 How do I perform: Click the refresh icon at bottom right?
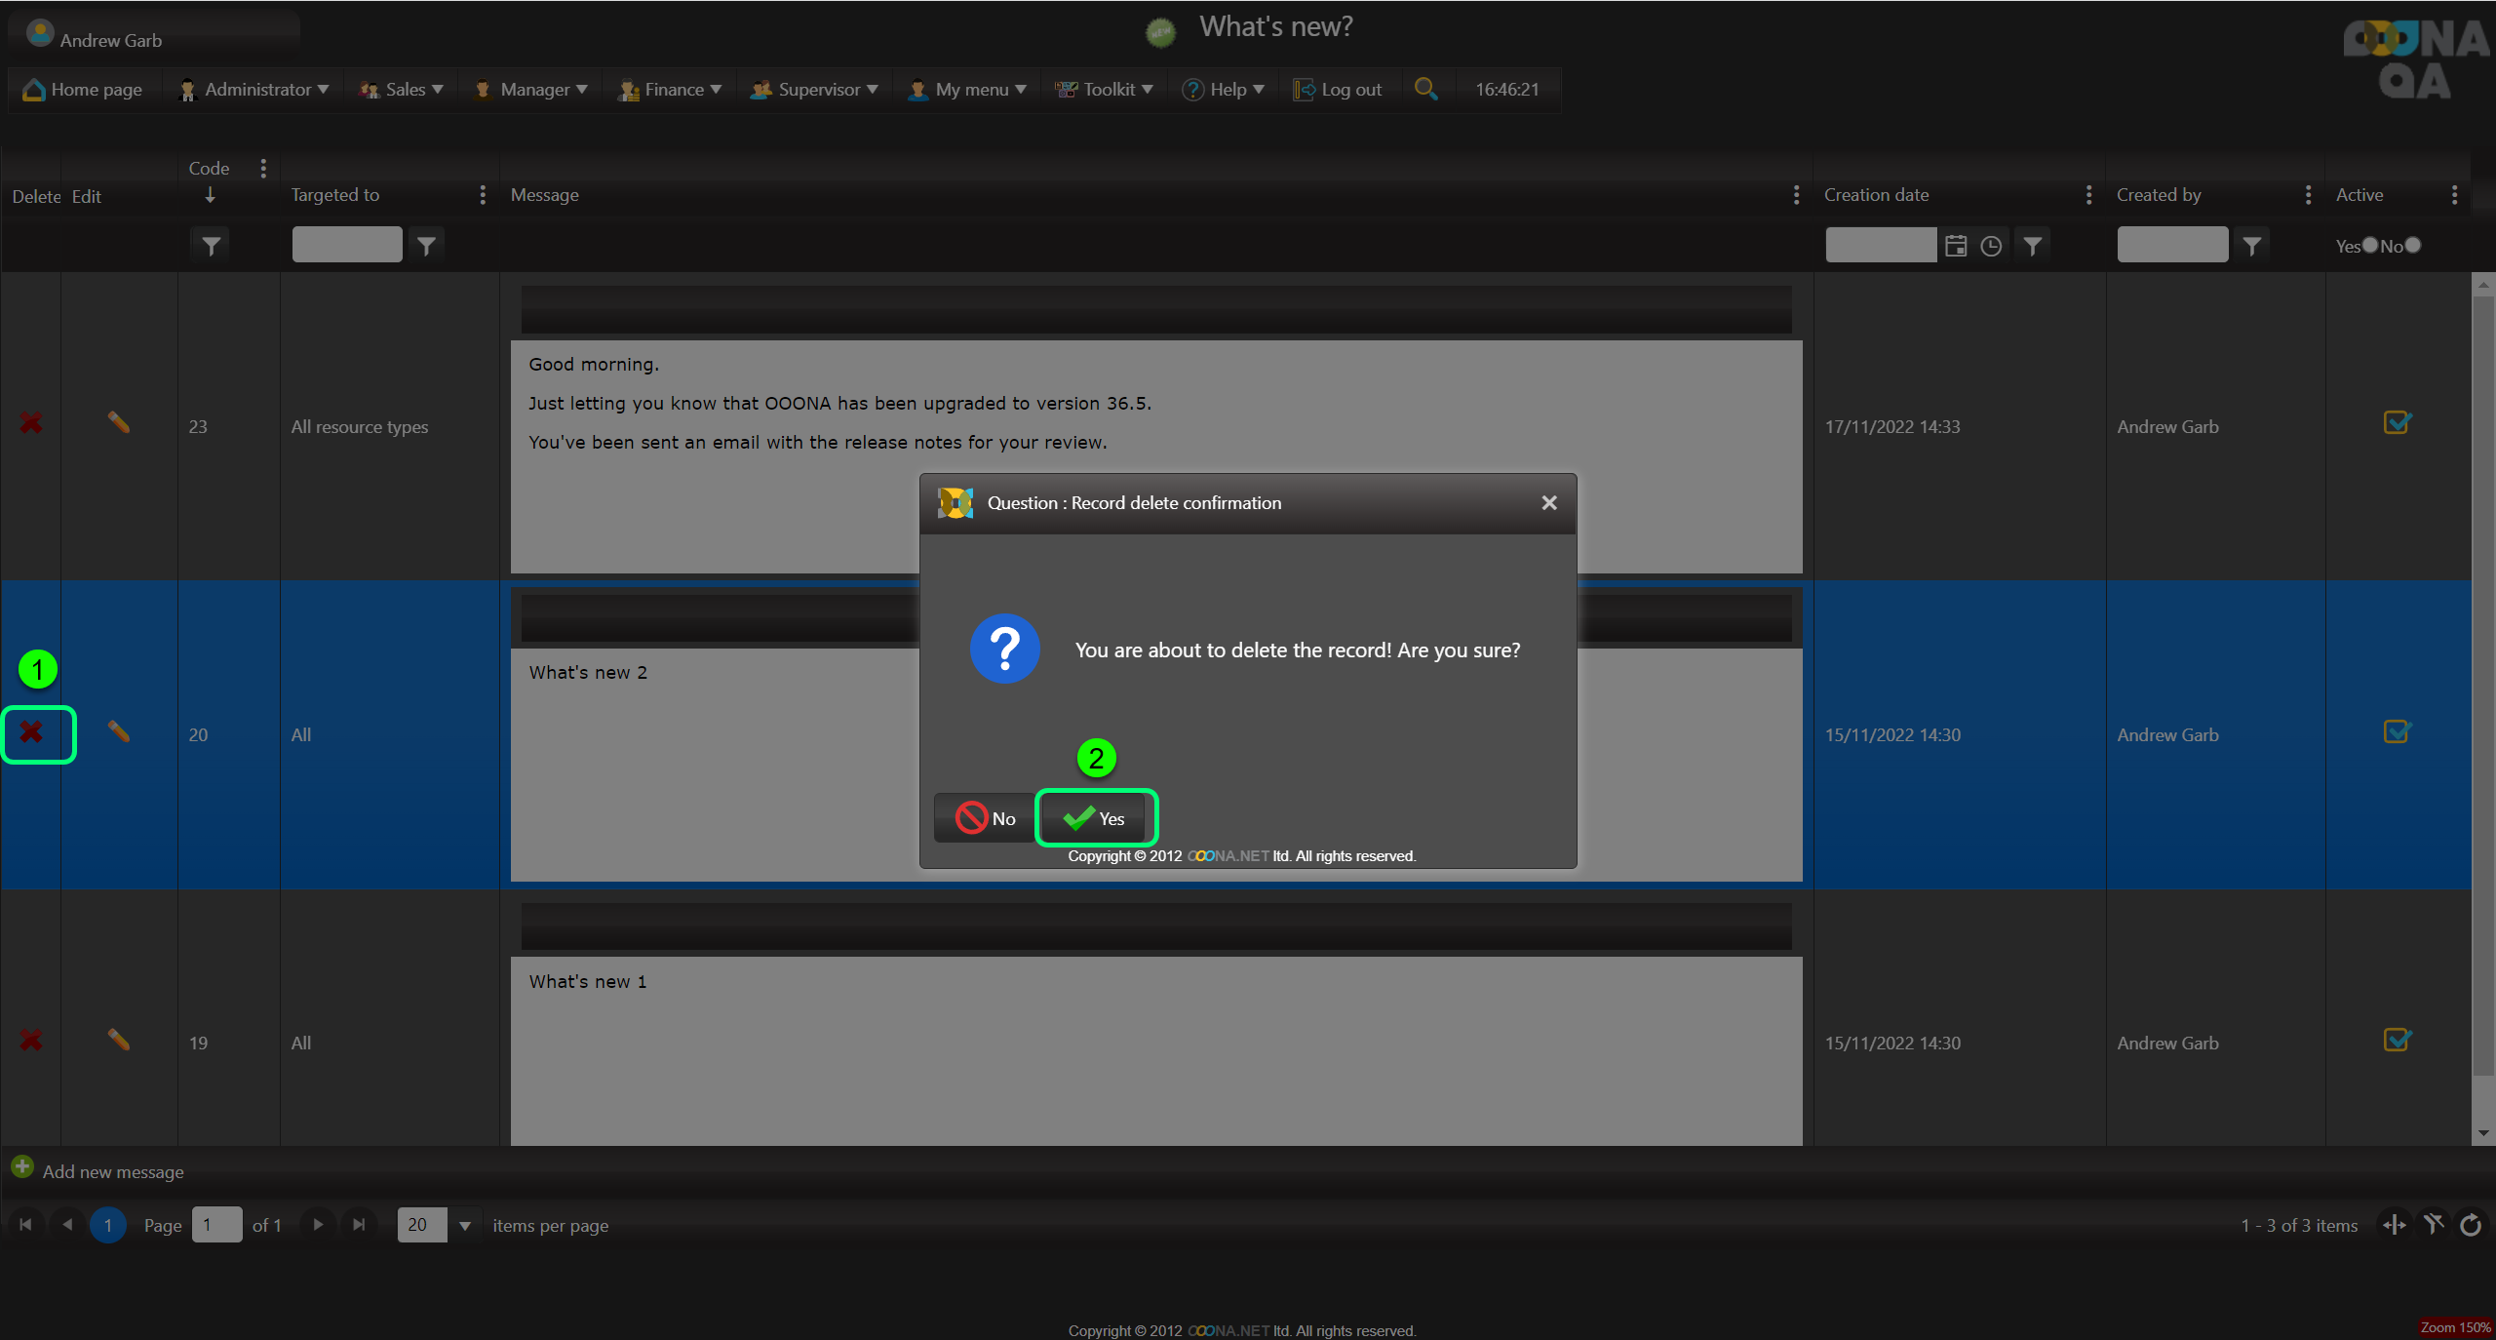click(2471, 1225)
